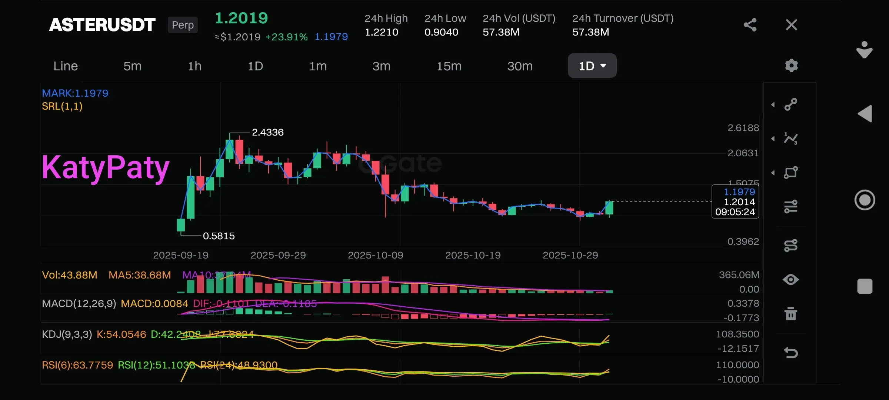The width and height of the screenshot is (889, 400).
Task: Close the chart view with X
Action: click(791, 25)
